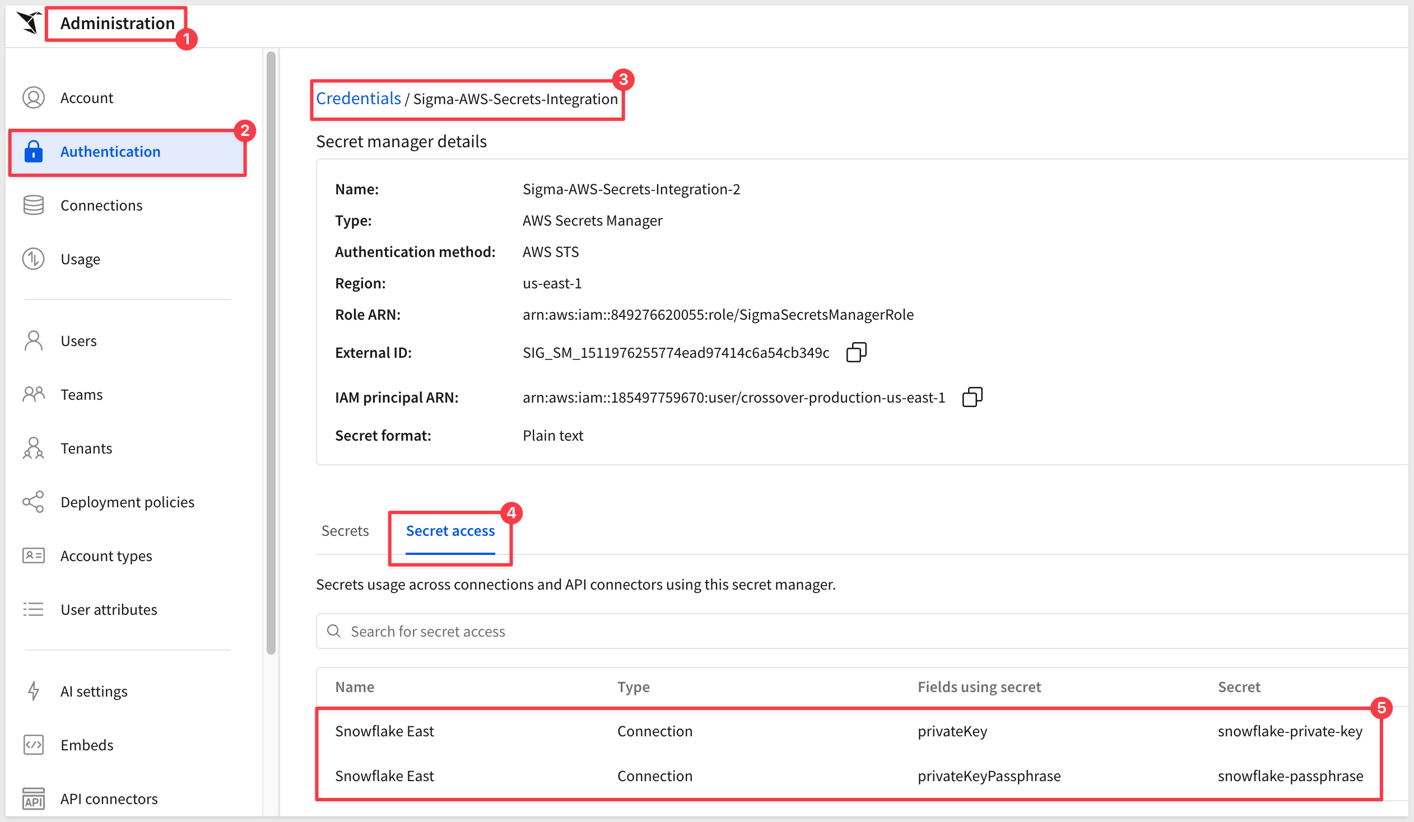
Task: Focus the Search for secret access field
Action: (862, 632)
